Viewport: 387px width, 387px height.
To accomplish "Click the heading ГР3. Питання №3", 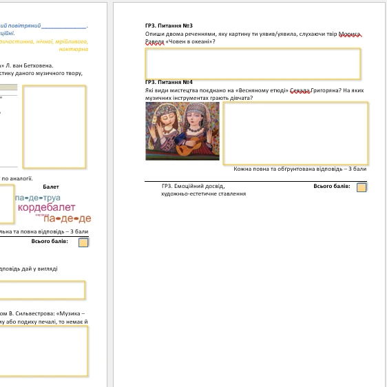I will pyautogui.click(x=169, y=25).
